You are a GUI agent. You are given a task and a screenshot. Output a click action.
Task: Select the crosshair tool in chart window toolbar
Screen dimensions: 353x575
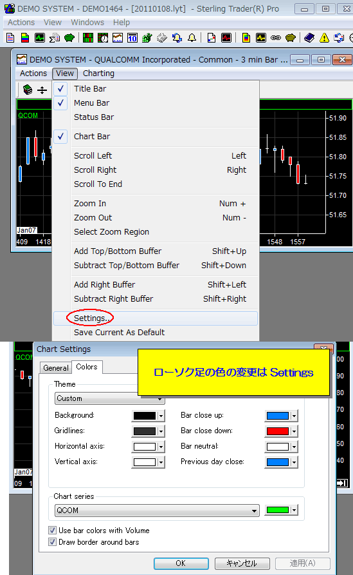42,90
